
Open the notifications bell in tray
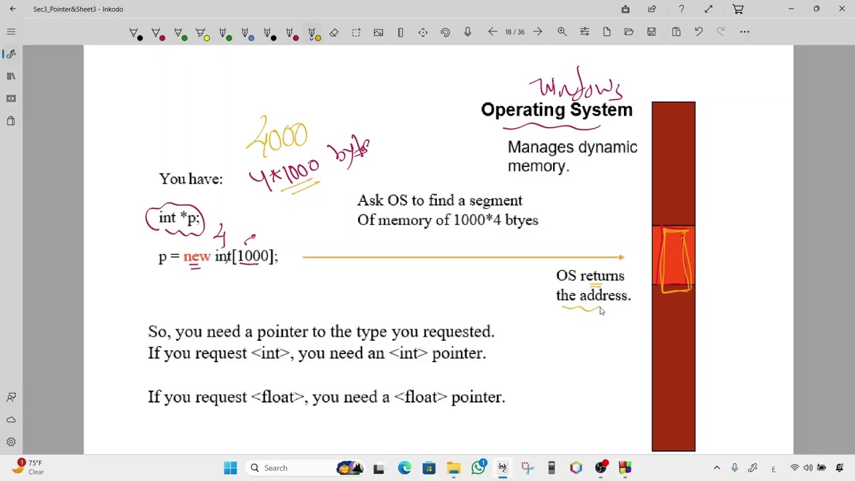840,468
